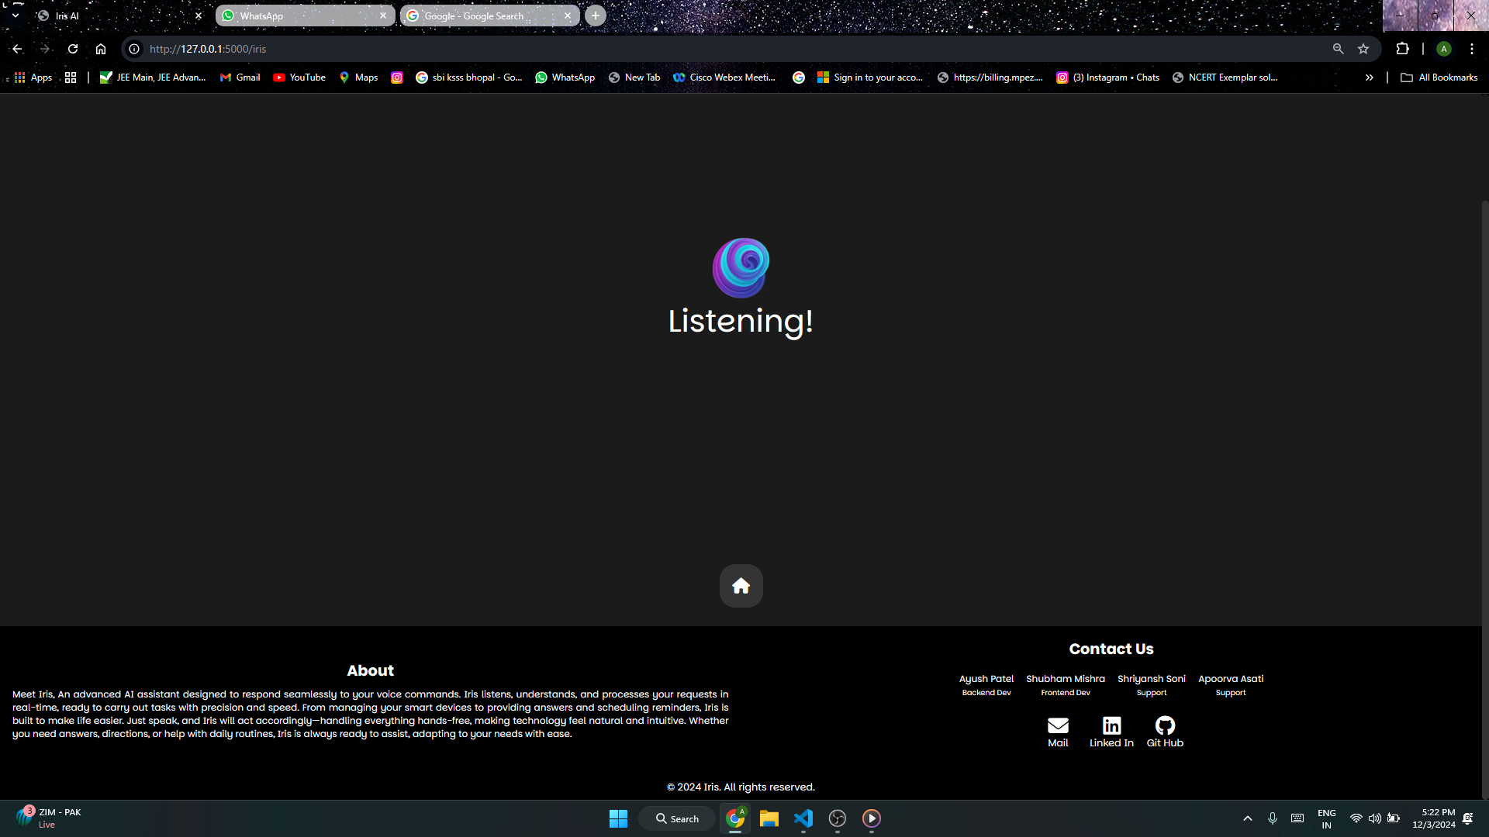The image size is (1489, 837).
Task: Open the YouTube bookmark
Action: click(x=299, y=77)
